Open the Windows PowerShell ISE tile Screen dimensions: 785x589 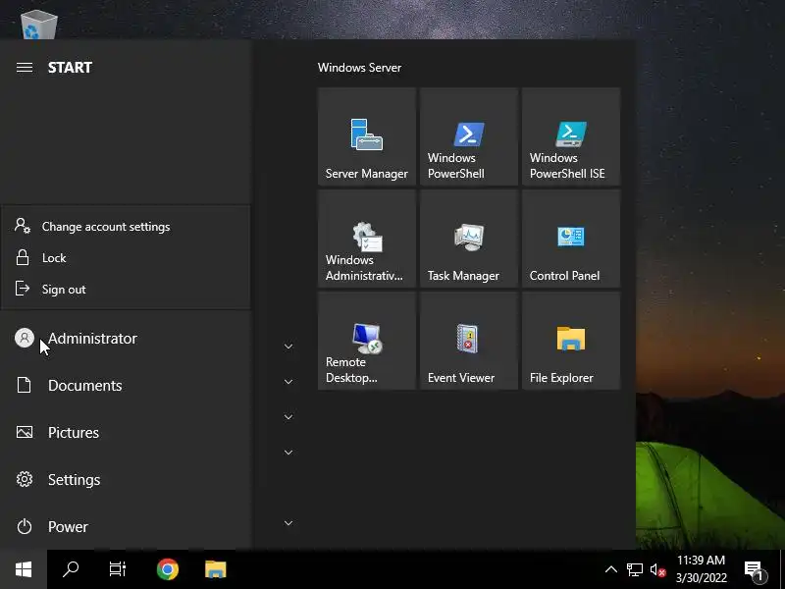tap(571, 136)
